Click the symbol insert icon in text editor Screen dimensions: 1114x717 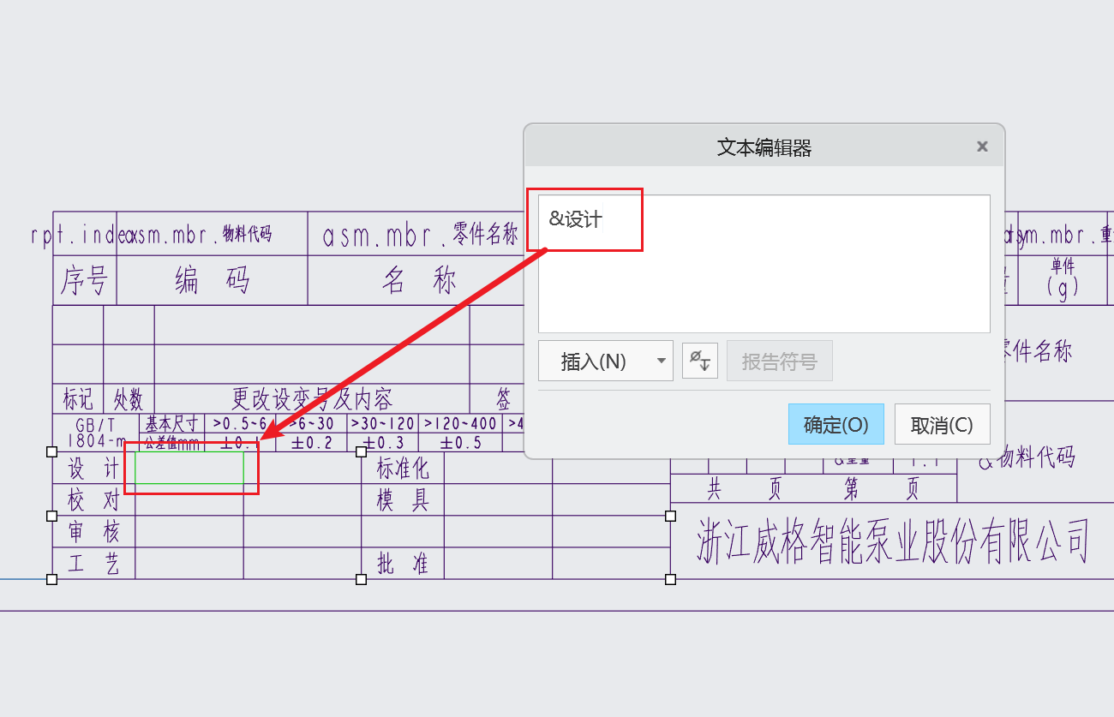700,361
